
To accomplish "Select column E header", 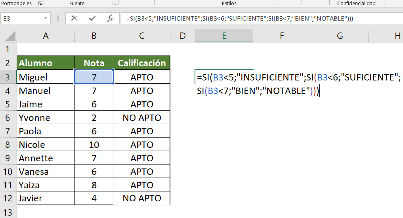I will pyautogui.click(x=224, y=36).
